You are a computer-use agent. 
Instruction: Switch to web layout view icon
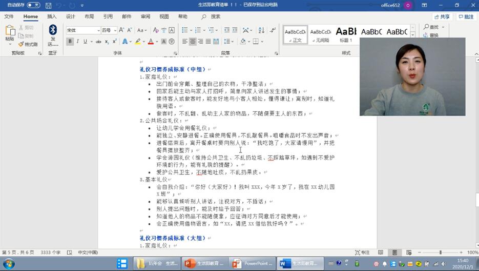coord(409,253)
